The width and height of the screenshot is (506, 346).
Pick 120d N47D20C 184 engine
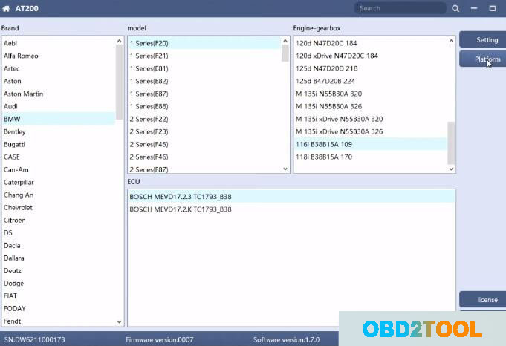pos(371,43)
